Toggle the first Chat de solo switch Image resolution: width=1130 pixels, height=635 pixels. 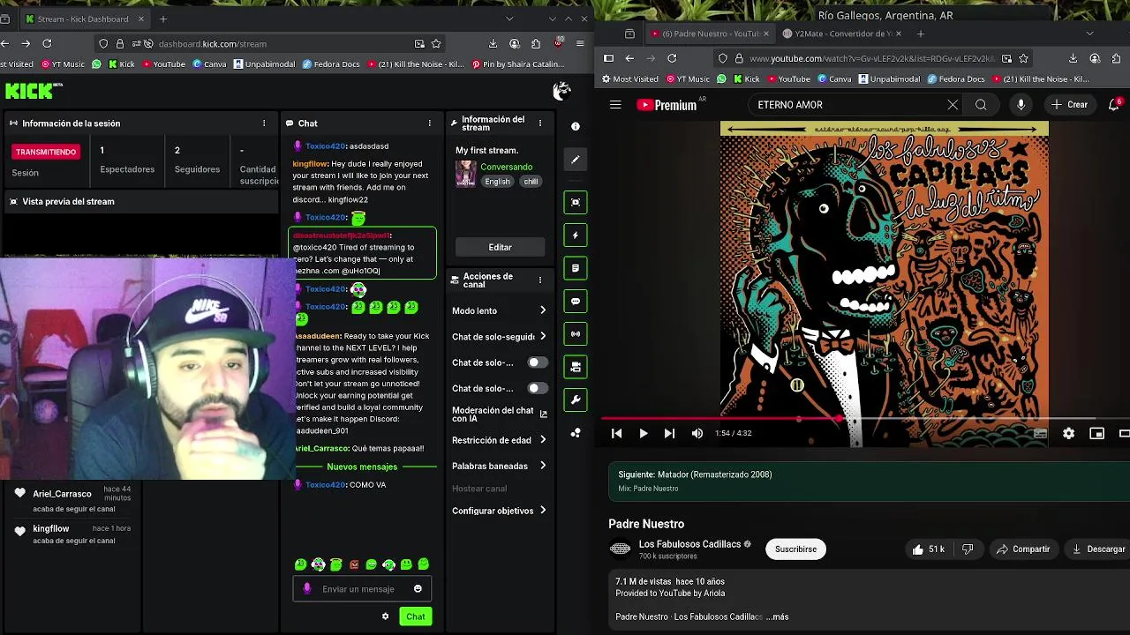click(537, 362)
